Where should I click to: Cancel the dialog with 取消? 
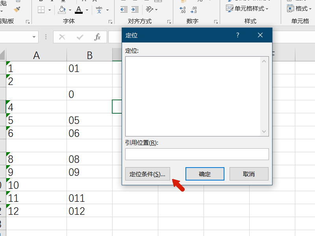[249, 173]
